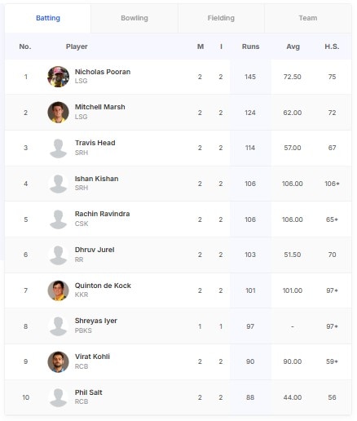Open Nicholas Pooran's profile photo
Viewport: 357px width, 421px height.
58,77
